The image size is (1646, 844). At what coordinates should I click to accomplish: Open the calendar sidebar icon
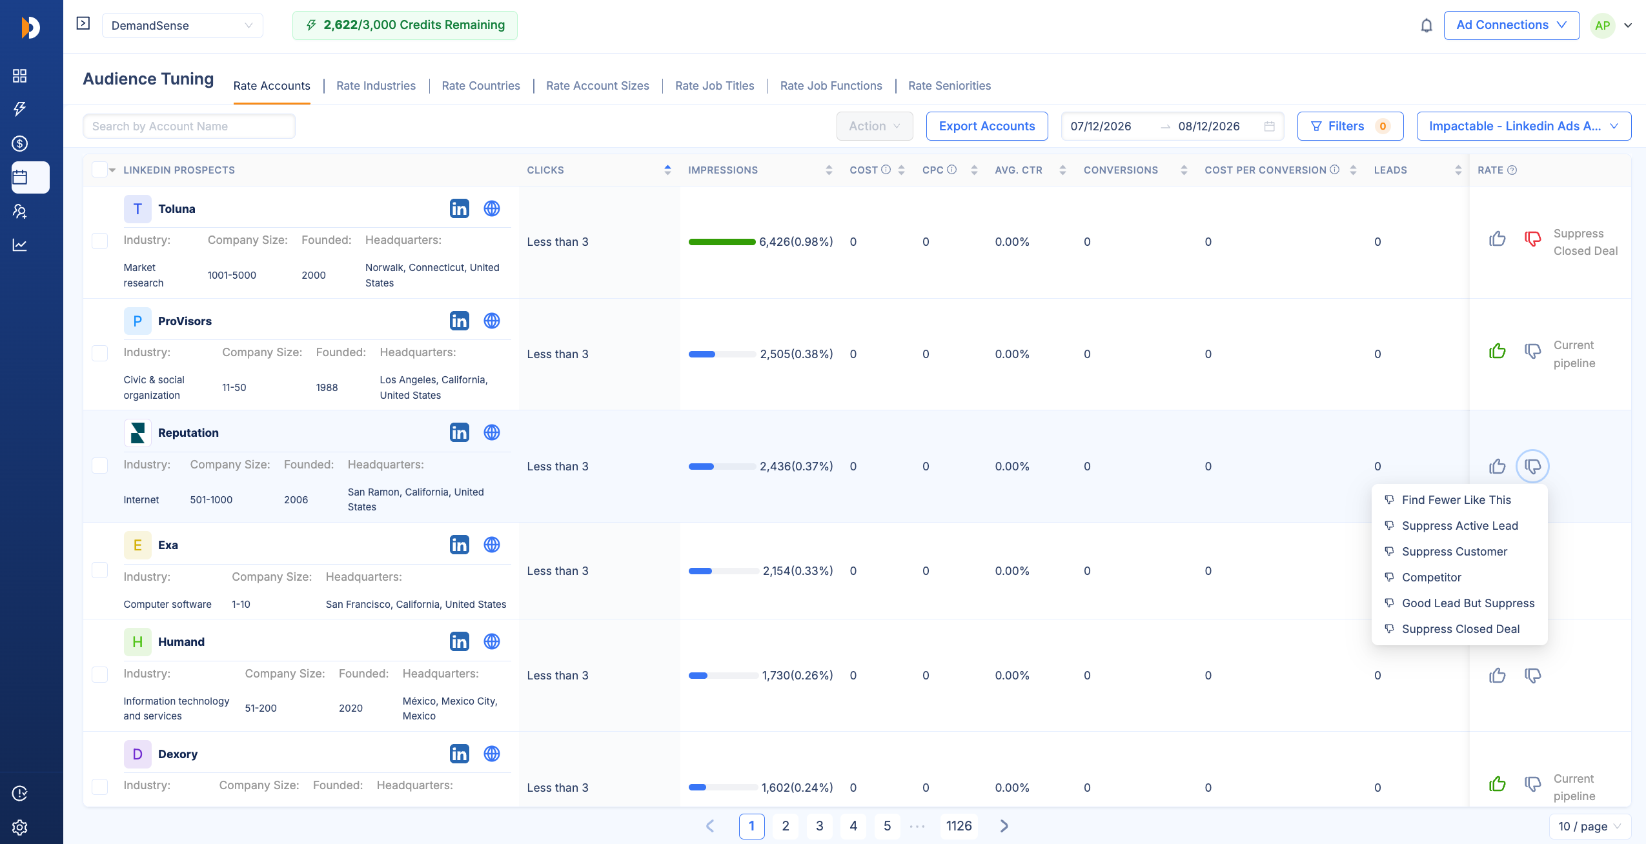(20, 177)
